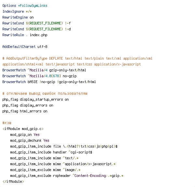Click the 'mime ^application/x-javascript.*' include line
The image size is (195, 187).
pos(63,164)
